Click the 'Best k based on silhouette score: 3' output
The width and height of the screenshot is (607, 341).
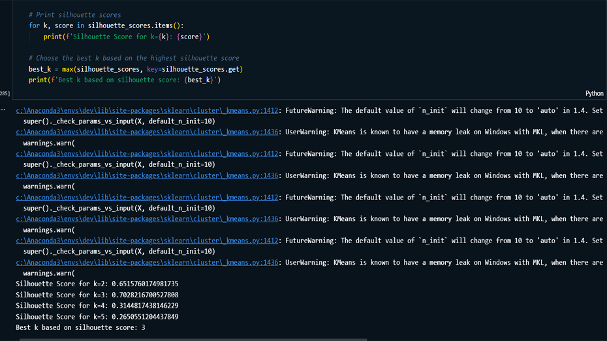pos(80,327)
